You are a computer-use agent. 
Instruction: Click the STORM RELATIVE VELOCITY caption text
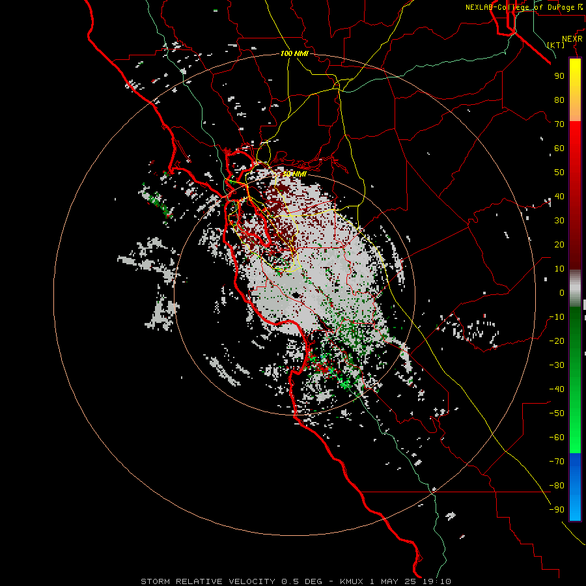[208, 581]
